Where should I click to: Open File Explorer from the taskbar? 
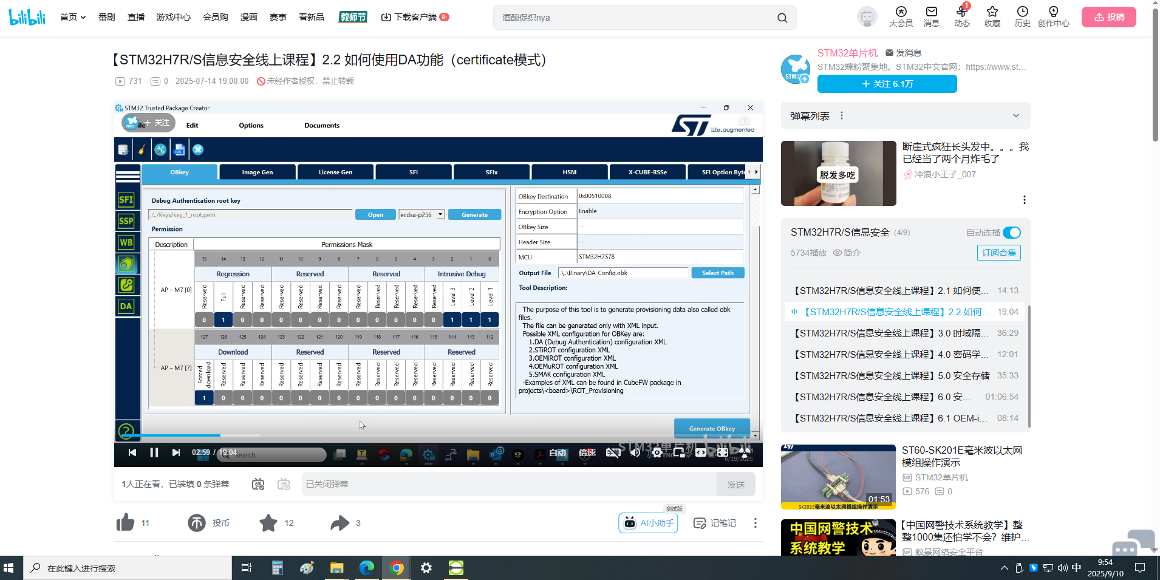tap(337, 568)
